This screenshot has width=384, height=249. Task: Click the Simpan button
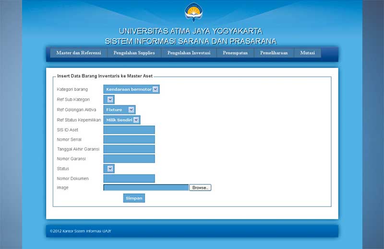click(x=134, y=198)
